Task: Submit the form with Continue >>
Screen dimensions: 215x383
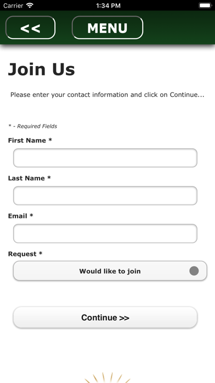Action: pyautogui.click(x=105, y=318)
